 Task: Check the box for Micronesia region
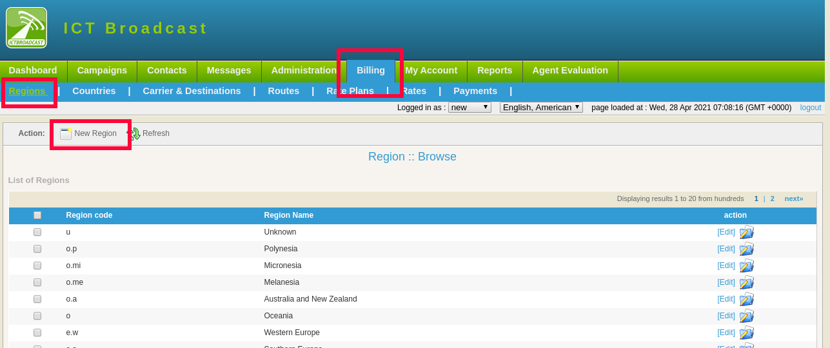click(x=37, y=266)
